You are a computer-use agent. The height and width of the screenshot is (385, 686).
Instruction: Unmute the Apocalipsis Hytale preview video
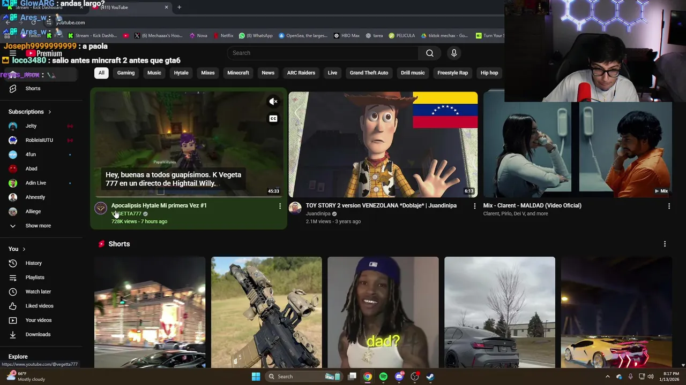273,102
